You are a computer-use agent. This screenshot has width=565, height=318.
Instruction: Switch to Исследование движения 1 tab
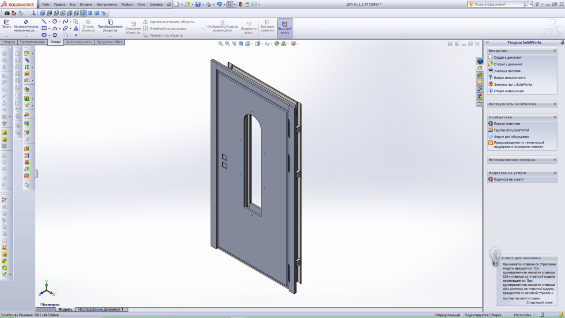pos(101,310)
